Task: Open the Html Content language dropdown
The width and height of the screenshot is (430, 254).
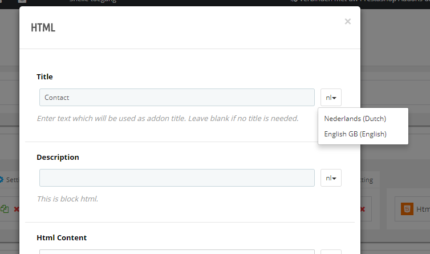Action: point(331,252)
